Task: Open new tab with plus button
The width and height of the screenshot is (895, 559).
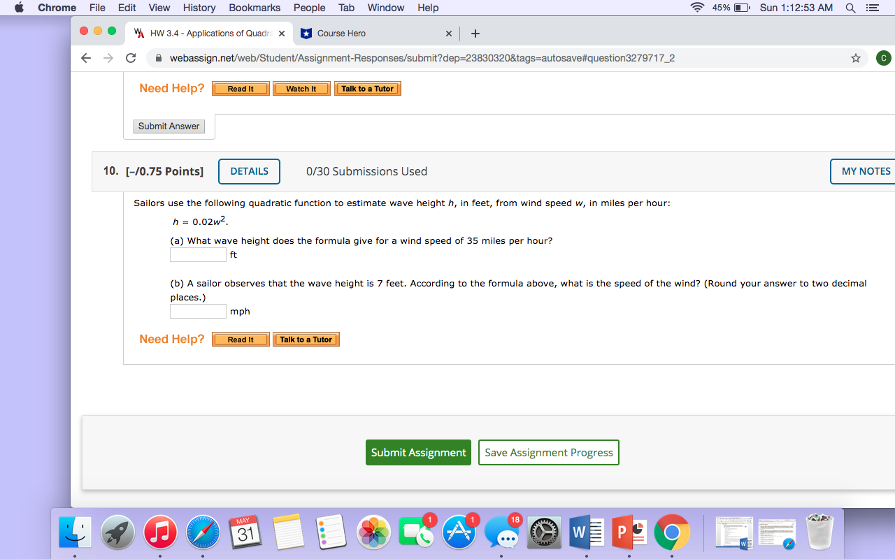Action: [x=475, y=34]
